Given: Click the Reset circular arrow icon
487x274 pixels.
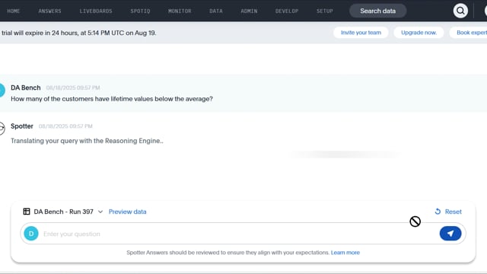Looking at the screenshot, I should (438, 212).
